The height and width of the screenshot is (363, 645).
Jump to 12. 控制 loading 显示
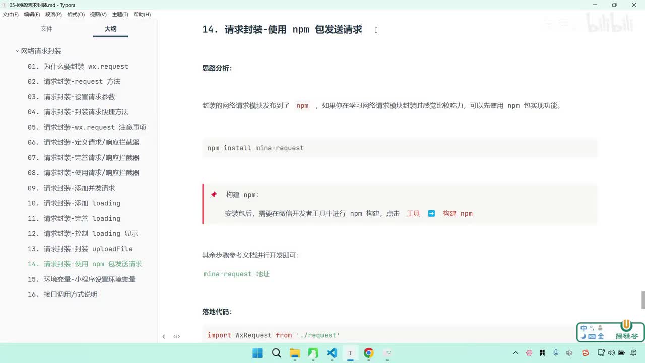pos(83,233)
